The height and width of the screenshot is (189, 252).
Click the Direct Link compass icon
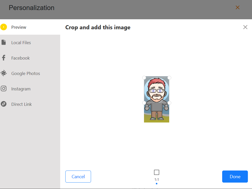(4, 104)
